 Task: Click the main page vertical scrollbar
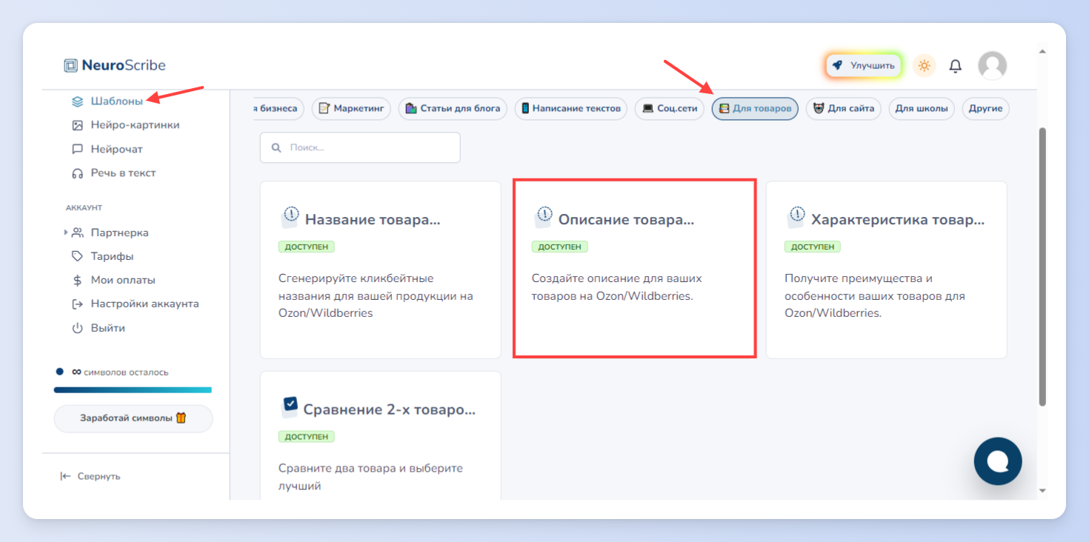[1042, 267]
